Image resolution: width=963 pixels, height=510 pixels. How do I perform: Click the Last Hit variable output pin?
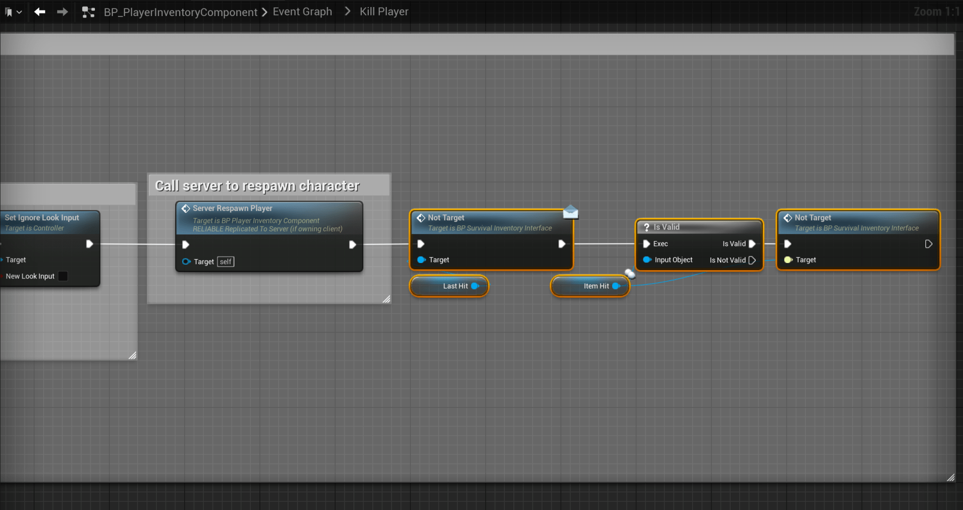(x=475, y=286)
